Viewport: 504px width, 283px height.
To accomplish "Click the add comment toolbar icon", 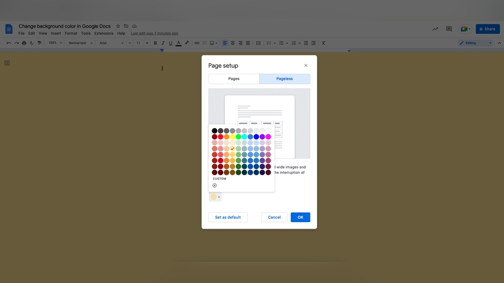I will (205, 43).
